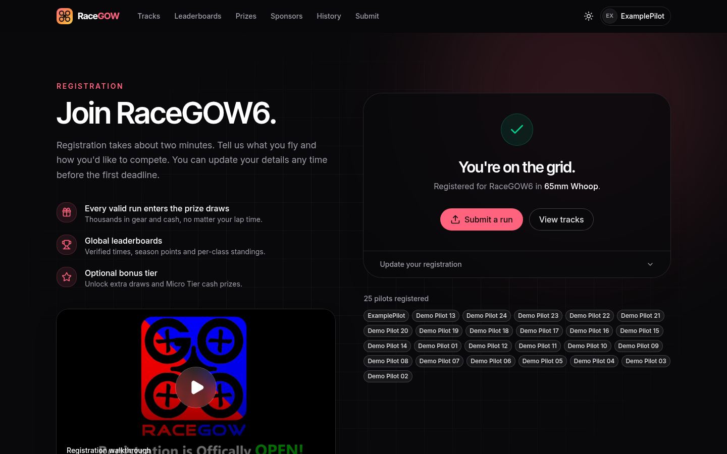Viewport: 727px width, 454px height.
Task: Open the History page
Action: 329,16
